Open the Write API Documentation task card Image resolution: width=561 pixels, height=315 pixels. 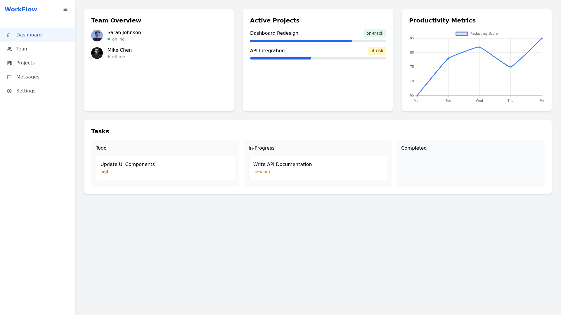tap(318, 168)
